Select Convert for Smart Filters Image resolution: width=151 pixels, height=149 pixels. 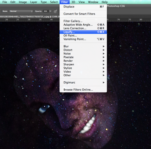tap(79, 14)
